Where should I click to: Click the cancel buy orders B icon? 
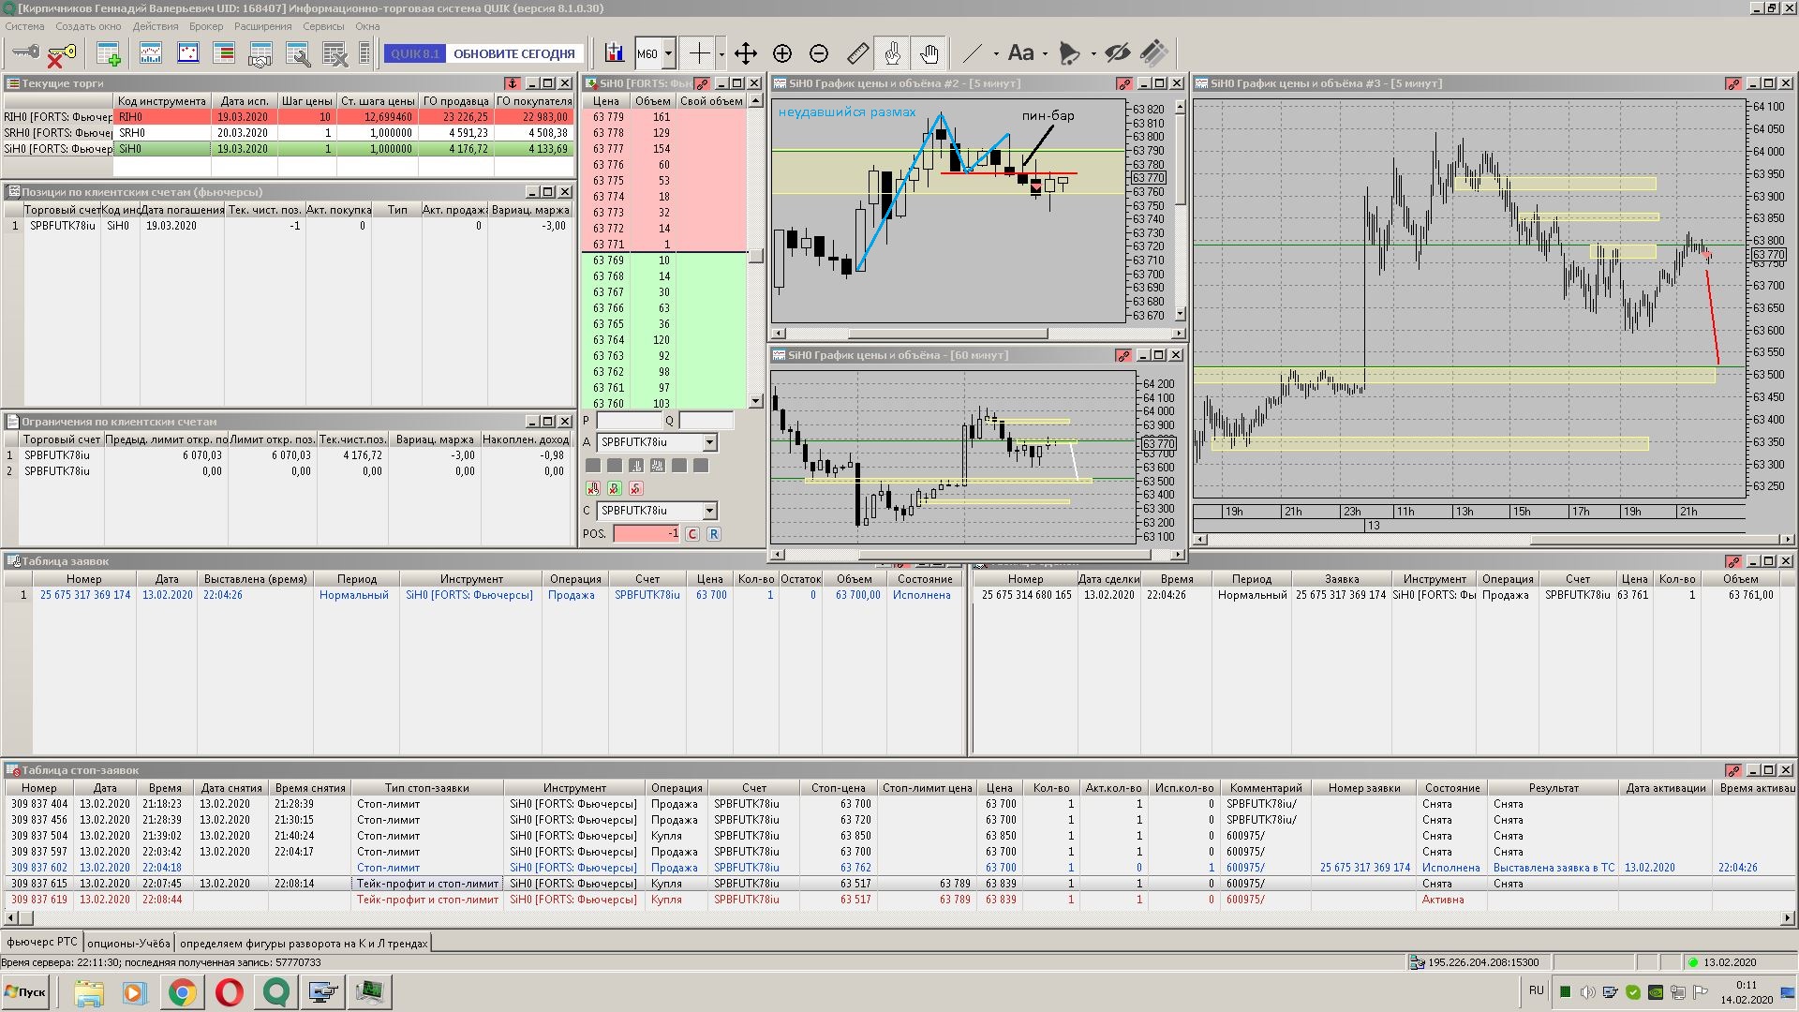click(614, 488)
